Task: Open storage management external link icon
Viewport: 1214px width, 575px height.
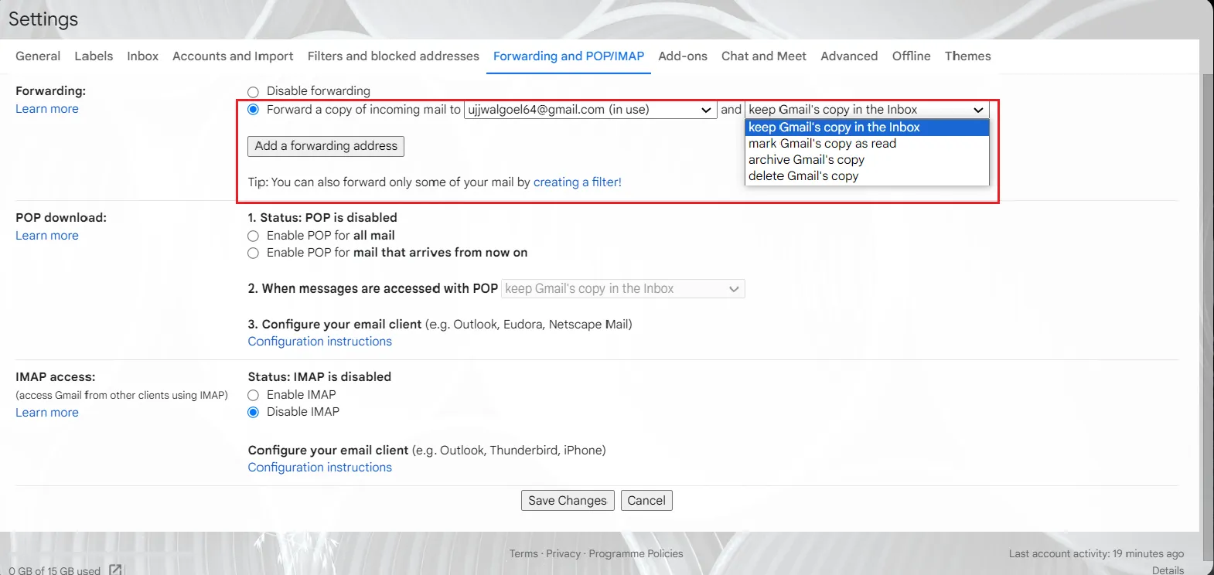Action: 115,570
